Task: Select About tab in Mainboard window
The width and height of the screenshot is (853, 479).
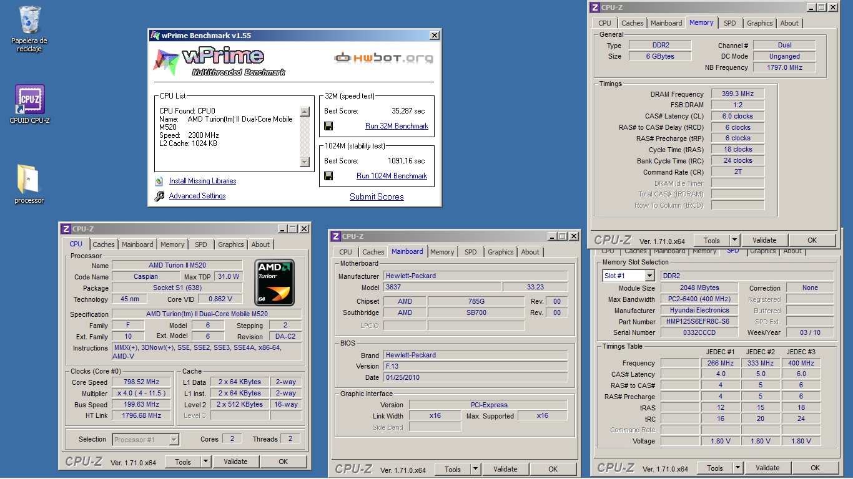Action: point(530,252)
